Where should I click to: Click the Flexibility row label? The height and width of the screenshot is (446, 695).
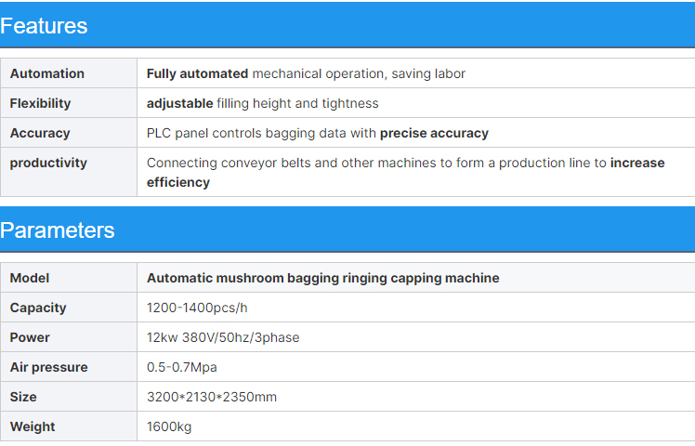[x=41, y=103]
